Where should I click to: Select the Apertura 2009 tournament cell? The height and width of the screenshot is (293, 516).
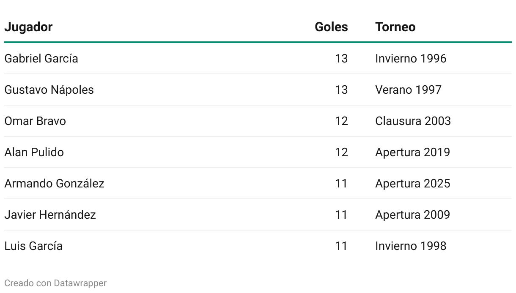tap(412, 215)
